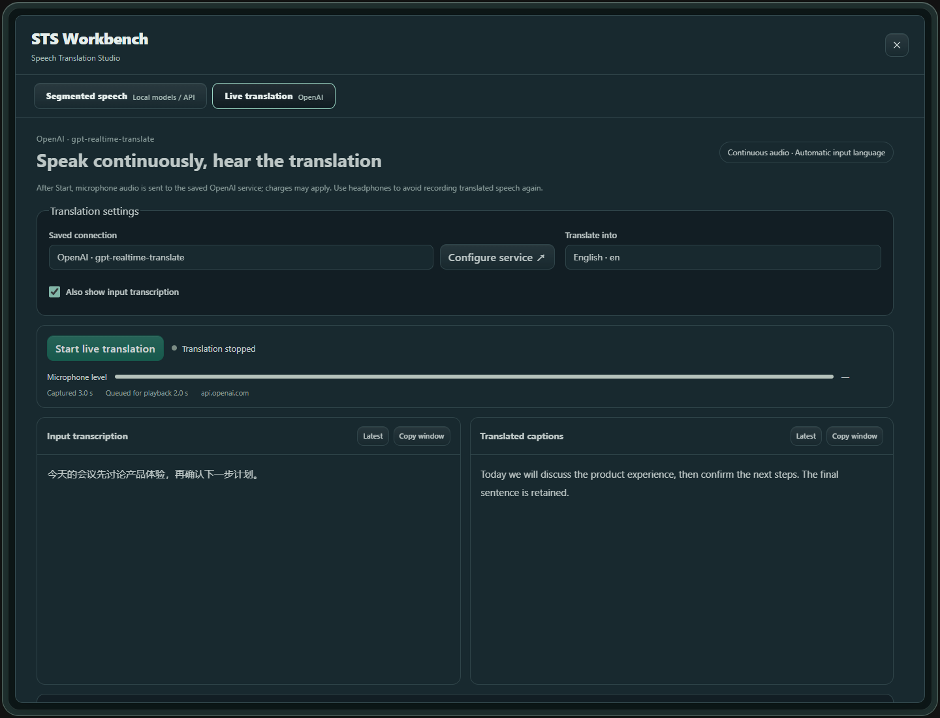The height and width of the screenshot is (718, 940).
Task: Click the STS Workbench title
Action: 90,39
